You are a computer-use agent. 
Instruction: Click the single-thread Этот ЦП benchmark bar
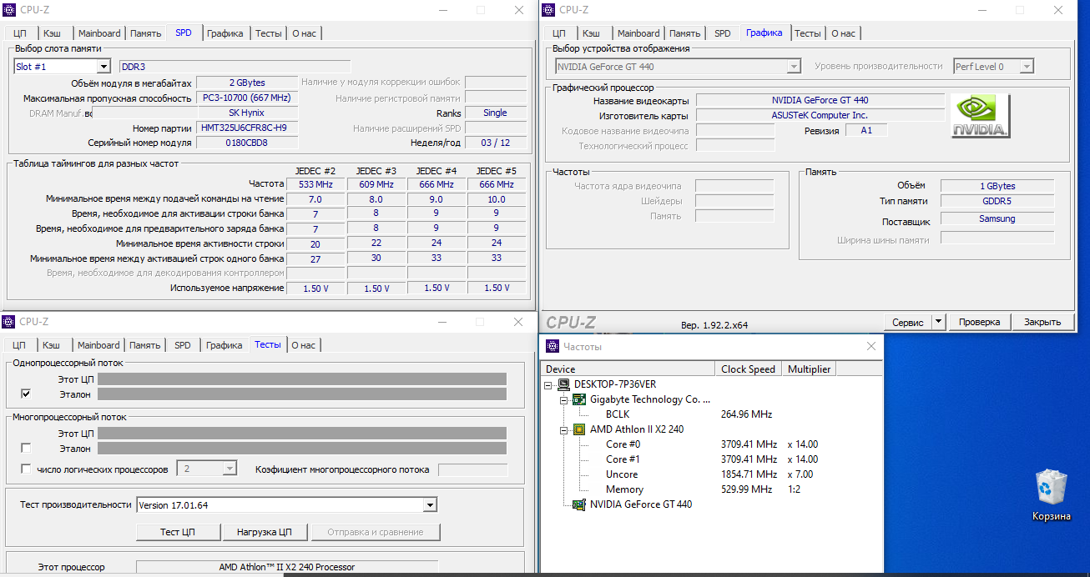point(301,379)
